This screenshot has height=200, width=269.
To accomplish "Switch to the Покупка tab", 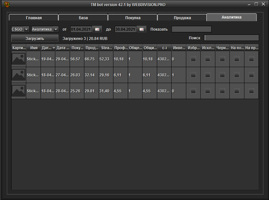I will [133, 18].
